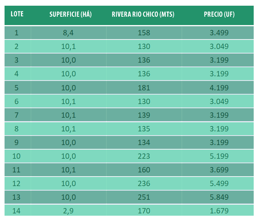Click the 5.499 price cell
The height and width of the screenshot is (221, 259).
[219, 183]
